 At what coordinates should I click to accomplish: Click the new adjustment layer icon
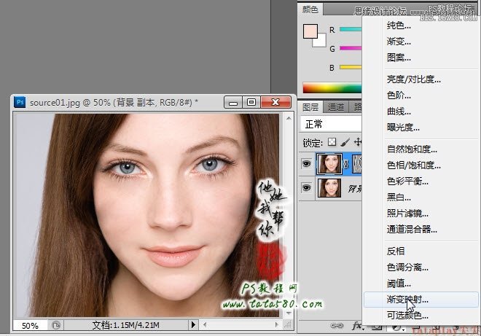coord(396,328)
